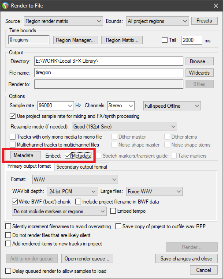Open the Resample mode dropdown

124,127
